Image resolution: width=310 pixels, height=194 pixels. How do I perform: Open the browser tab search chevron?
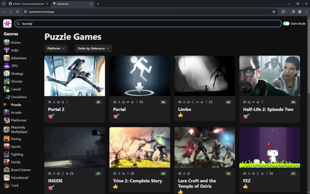(x=3, y=4)
